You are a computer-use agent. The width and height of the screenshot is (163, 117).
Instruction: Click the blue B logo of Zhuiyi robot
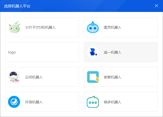(x=93, y=52)
